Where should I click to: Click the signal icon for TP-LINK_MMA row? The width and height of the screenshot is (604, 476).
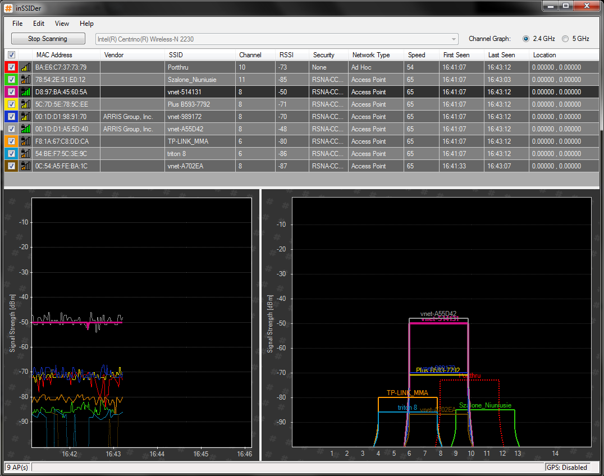(x=25, y=141)
